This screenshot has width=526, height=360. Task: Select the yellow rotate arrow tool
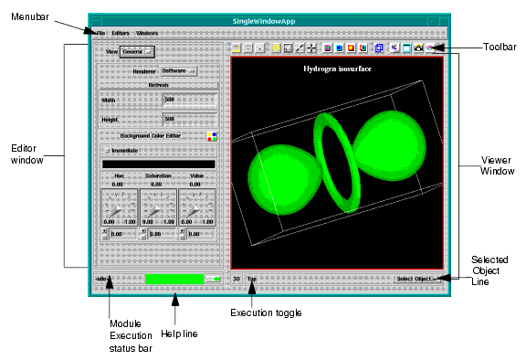coord(276,48)
